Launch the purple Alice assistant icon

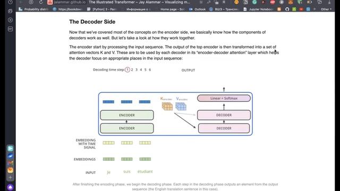(x=10, y=187)
